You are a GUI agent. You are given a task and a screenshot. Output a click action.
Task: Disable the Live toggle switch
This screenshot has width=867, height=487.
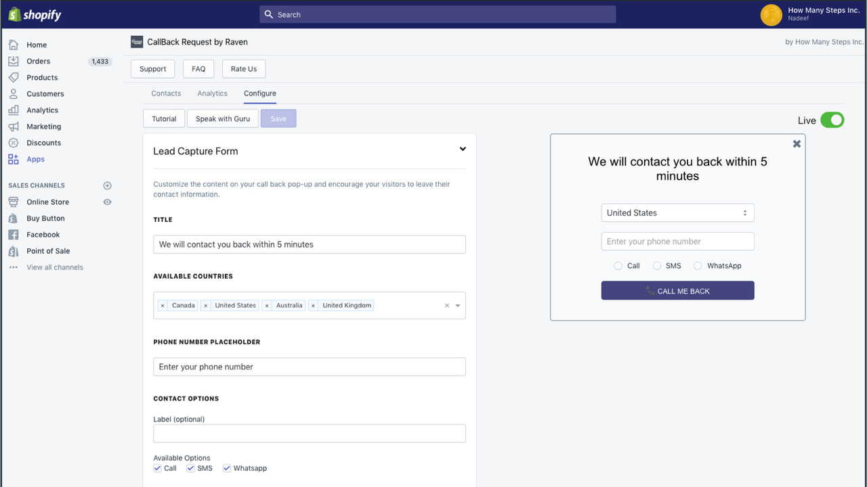(832, 120)
